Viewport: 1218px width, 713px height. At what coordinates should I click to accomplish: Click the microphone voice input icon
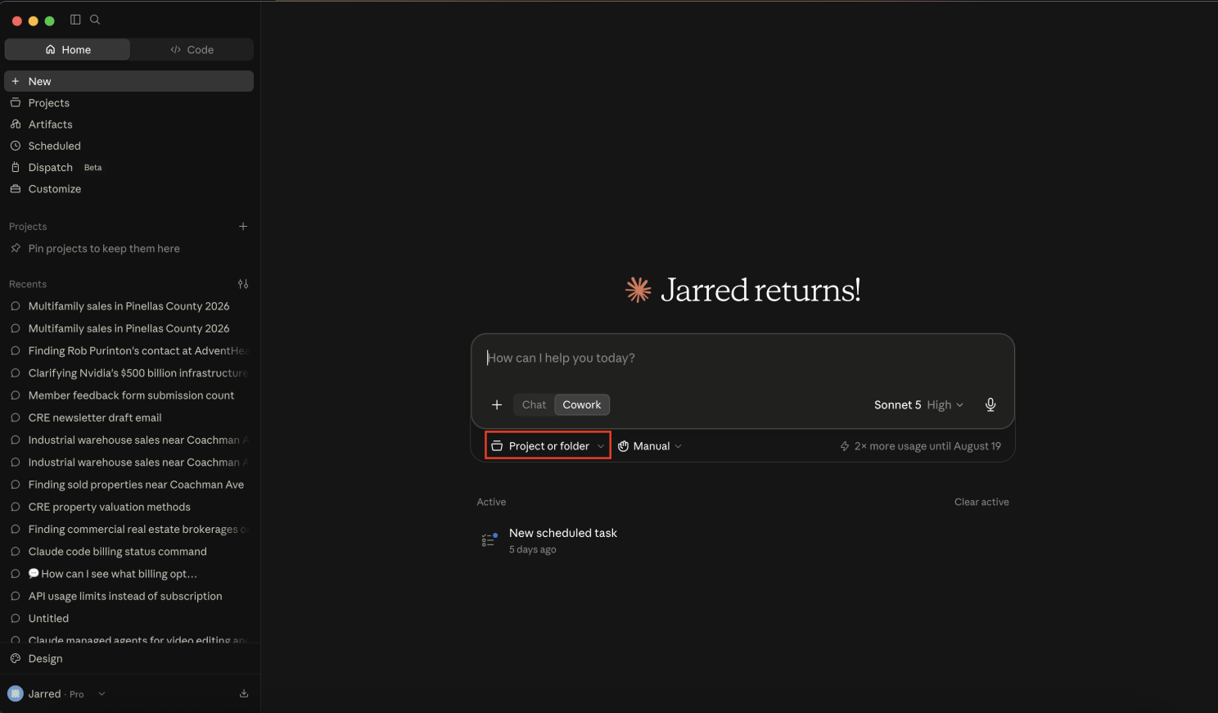[990, 404]
